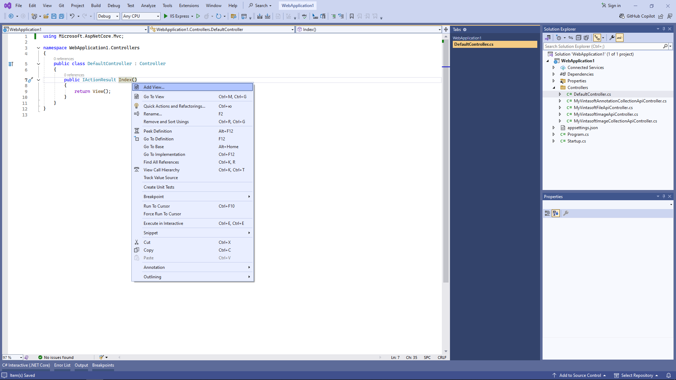Click the Save All toolbar icon

click(62, 16)
